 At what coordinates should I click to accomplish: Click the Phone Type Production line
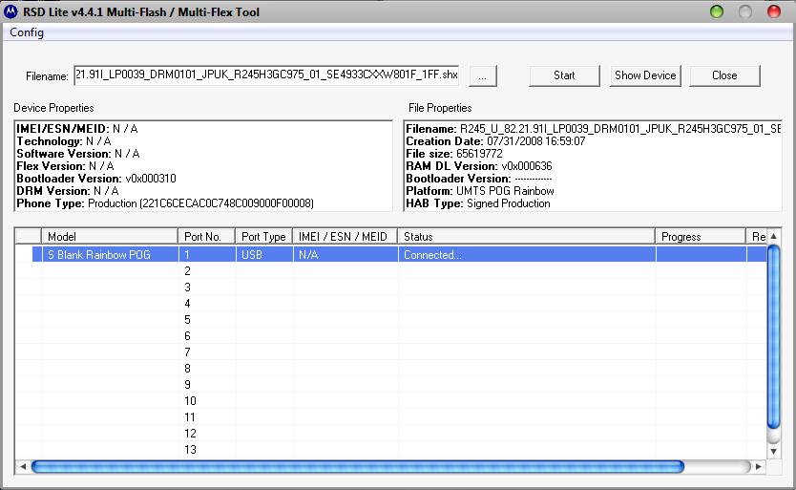165,203
